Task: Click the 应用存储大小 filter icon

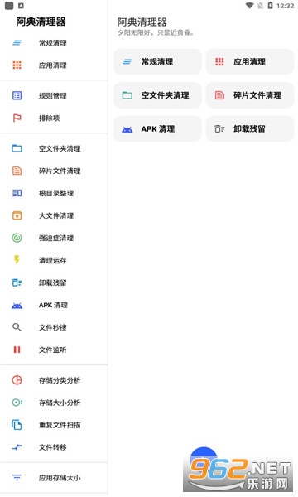Action: (x=17, y=477)
